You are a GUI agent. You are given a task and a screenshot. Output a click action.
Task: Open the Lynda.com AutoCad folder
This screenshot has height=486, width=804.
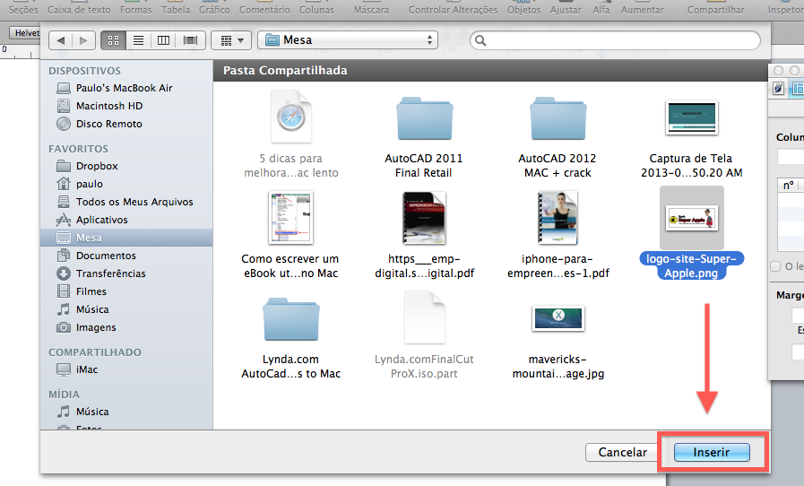point(291,320)
